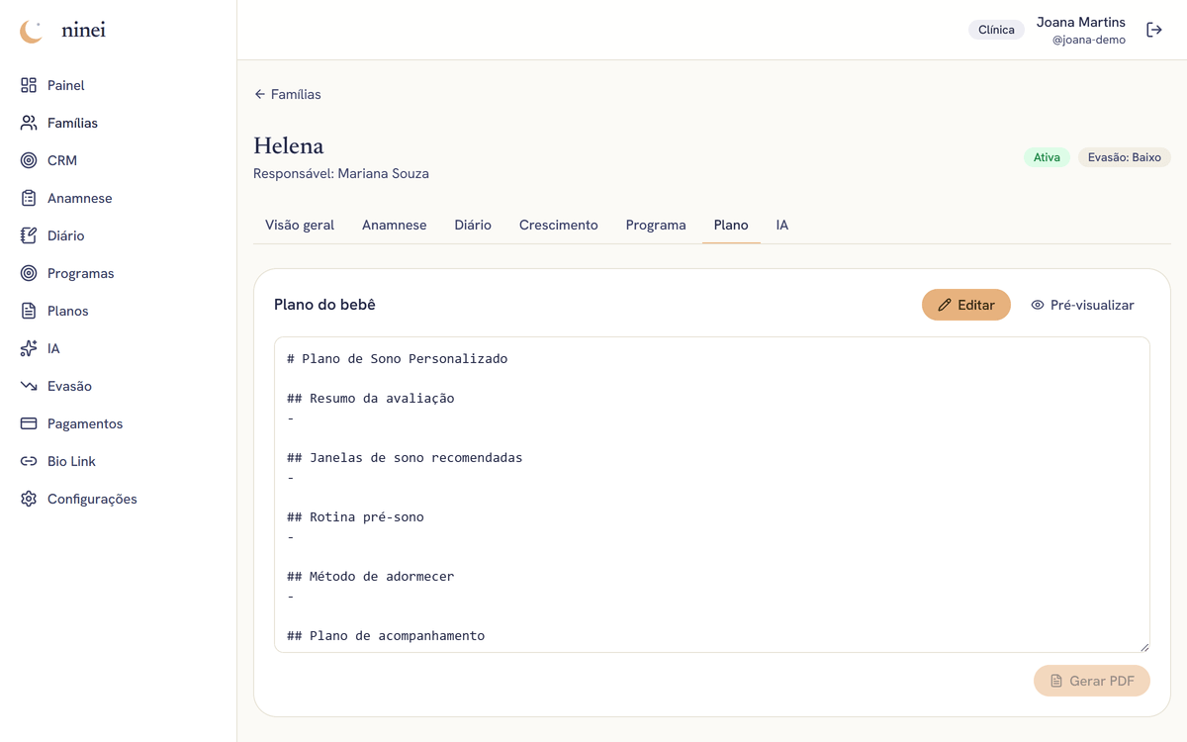Screen dimensions: 1187x742
Task: Click the ninei moon logo icon
Action: [32, 31]
